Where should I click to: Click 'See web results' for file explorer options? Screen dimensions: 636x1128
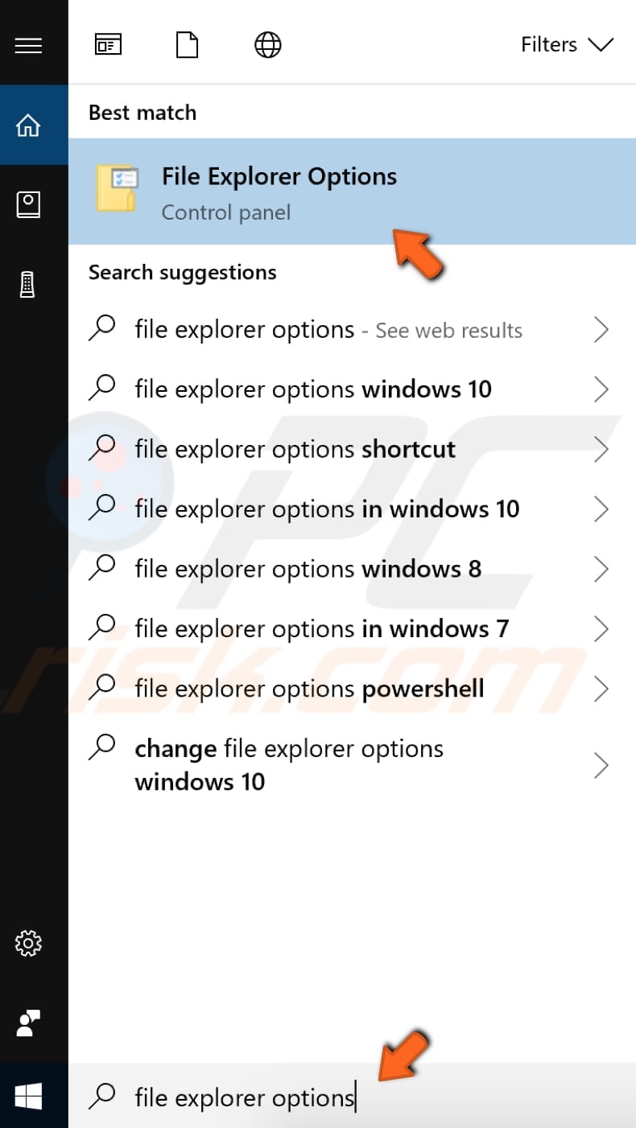click(x=448, y=330)
